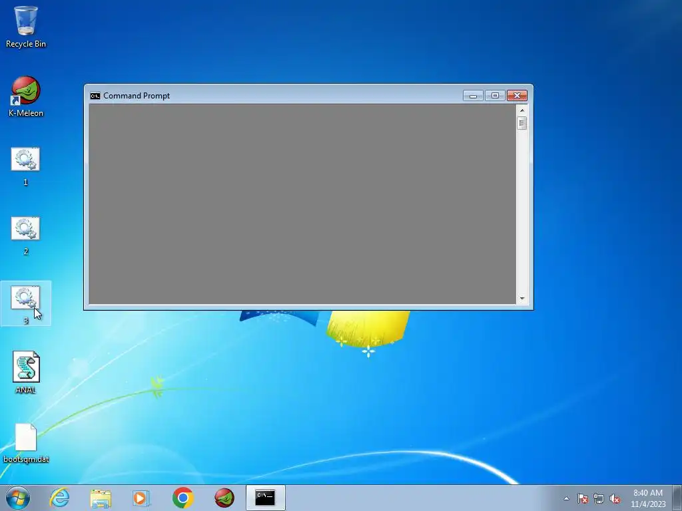Open the Windows Start menu
The height and width of the screenshot is (511, 682).
18,498
